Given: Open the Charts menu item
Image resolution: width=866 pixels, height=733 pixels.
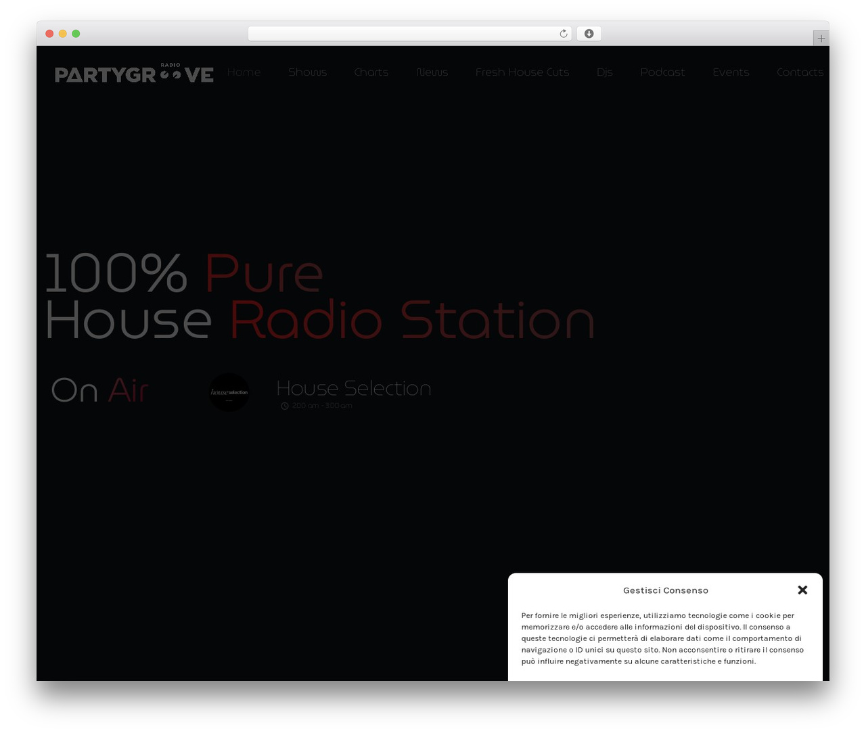Looking at the screenshot, I should click(371, 72).
